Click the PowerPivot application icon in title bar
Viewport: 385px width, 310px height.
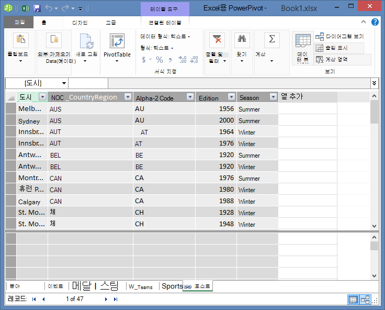(8, 8)
